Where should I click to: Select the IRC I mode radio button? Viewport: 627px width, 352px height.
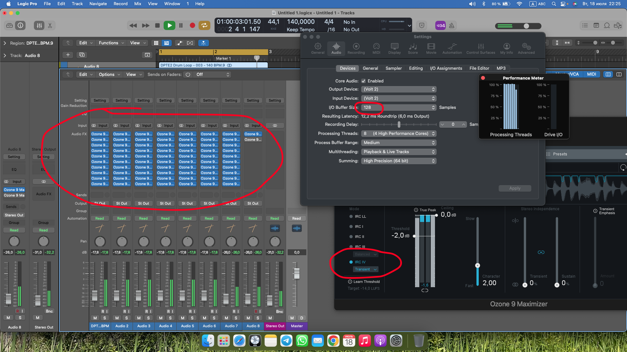(351, 227)
